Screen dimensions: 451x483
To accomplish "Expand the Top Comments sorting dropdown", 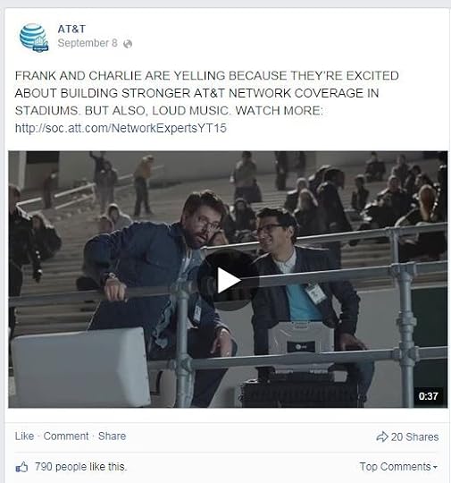I will coord(398,467).
